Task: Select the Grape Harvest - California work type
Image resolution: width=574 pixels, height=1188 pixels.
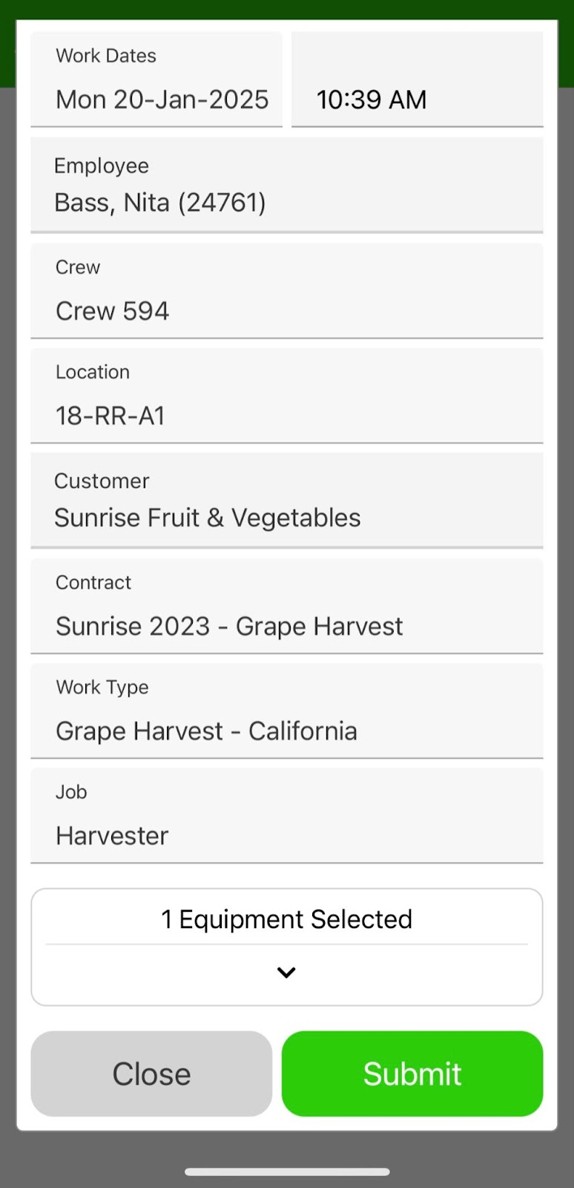Action: pos(286,731)
